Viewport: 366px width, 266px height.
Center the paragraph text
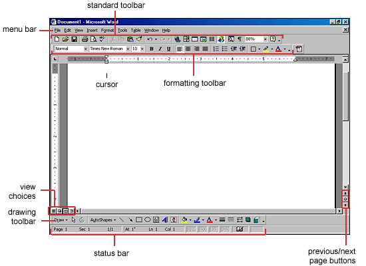click(x=188, y=49)
